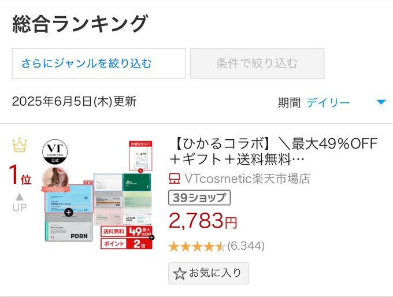
Task: Click the star icon in お気に入り button
Action: pyautogui.click(x=180, y=273)
